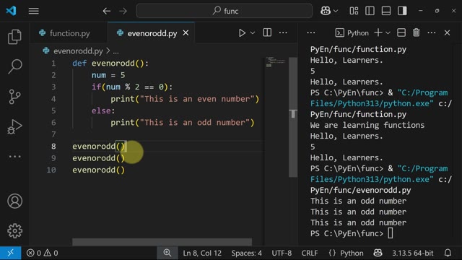Viewport: 462px width, 260px height.
Task: Click the print even number statement
Action: pyautogui.click(x=185, y=99)
